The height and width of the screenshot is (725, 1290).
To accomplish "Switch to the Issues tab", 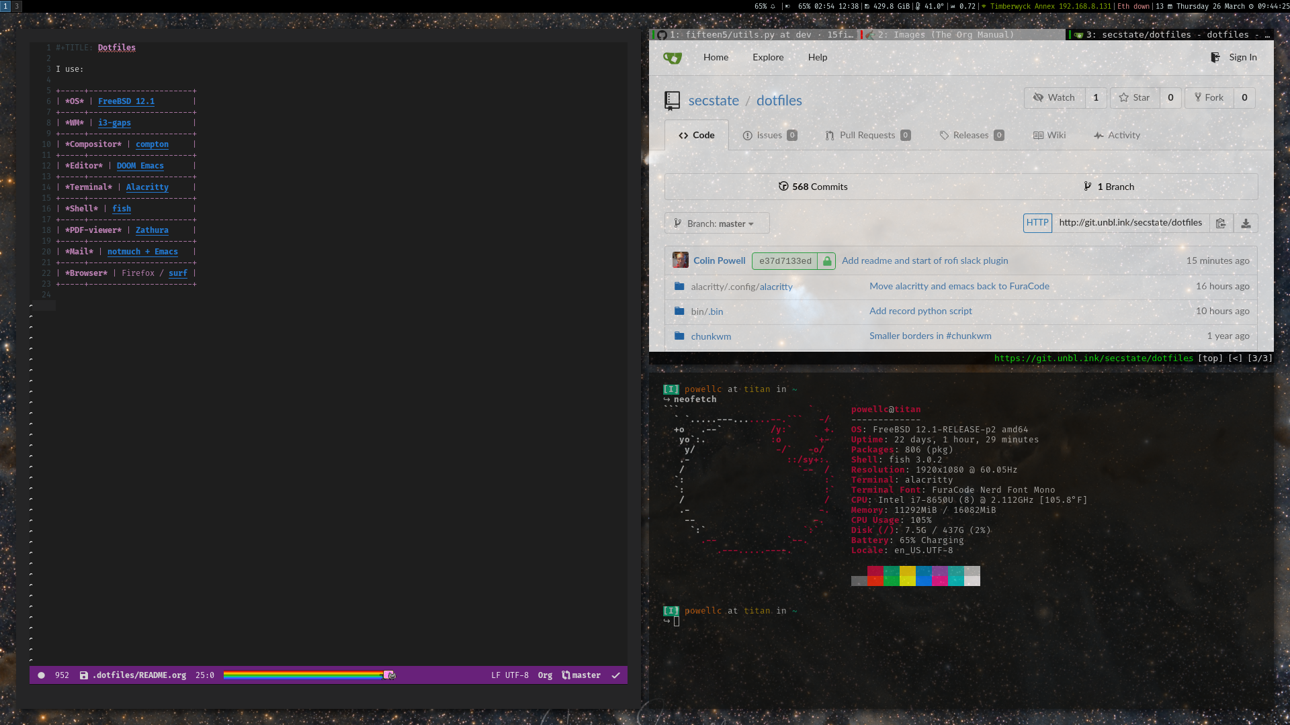I will coord(769,136).
